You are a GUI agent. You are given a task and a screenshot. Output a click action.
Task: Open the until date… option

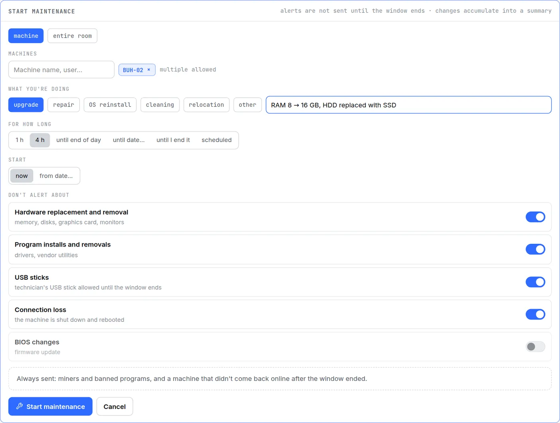[x=129, y=140]
